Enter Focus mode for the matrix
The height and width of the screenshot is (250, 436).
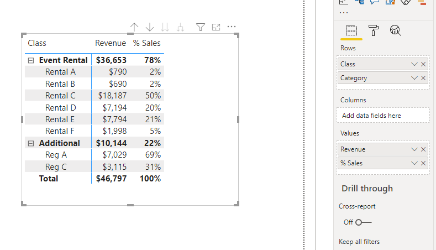point(216,27)
